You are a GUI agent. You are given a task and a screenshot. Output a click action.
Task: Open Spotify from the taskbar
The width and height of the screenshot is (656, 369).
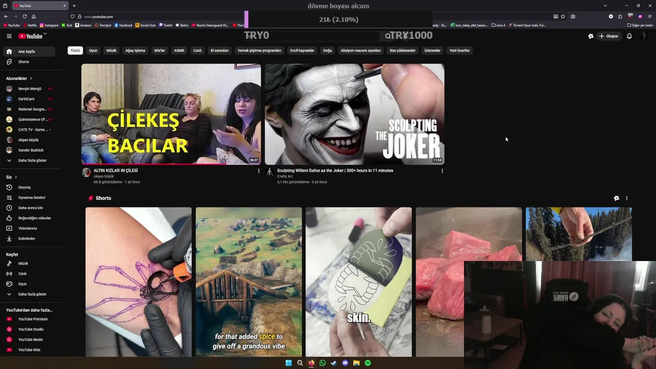pos(367,363)
